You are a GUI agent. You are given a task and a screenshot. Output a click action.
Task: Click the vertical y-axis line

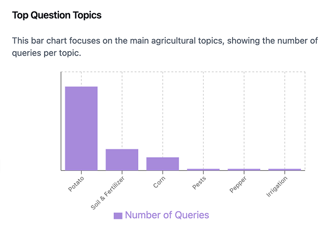[x=61, y=121]
